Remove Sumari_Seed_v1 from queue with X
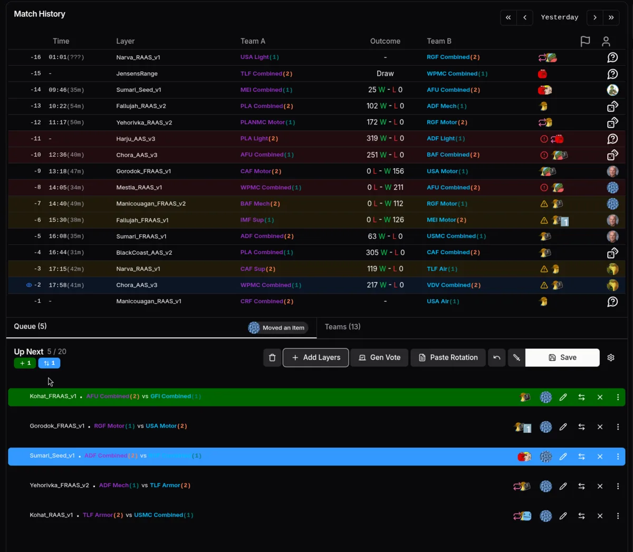The image size is (633, 552). click(600, 457)
